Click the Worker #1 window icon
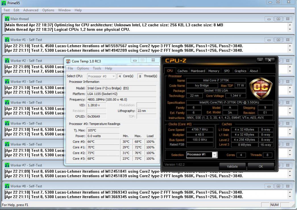The height and width of the screenshot is (210, 297). click(x=7, y=40)
